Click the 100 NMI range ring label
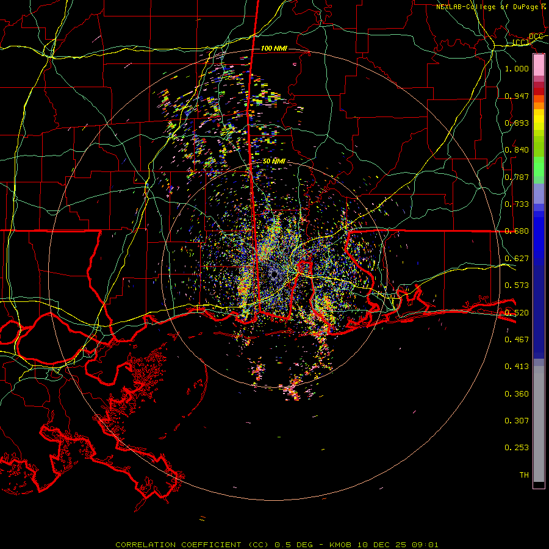Viewport: 549px width, 549px height. coord(274,48)
